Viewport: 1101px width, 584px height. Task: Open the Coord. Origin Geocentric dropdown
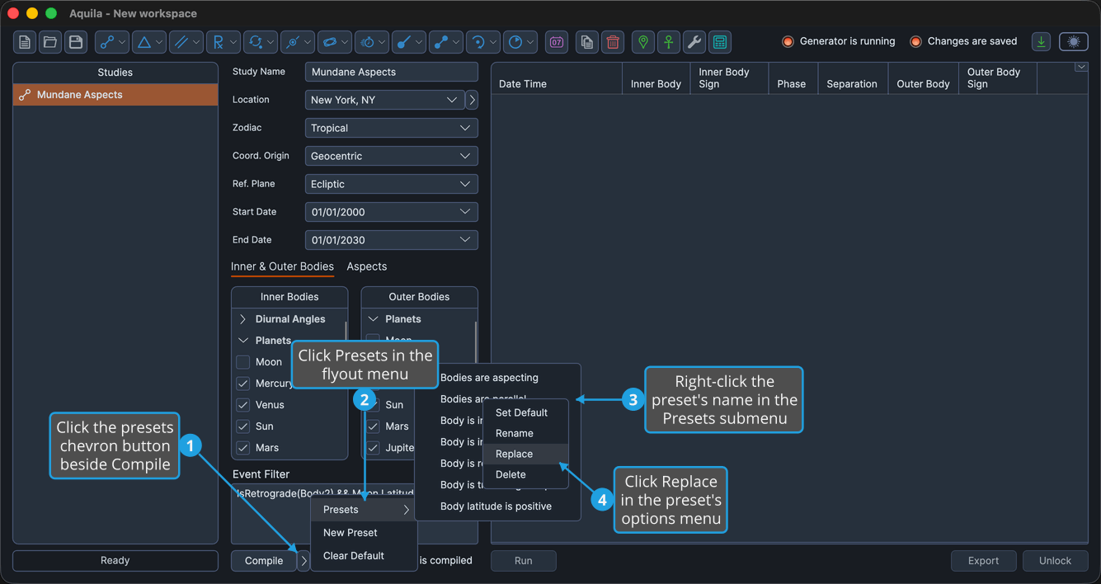391,156
